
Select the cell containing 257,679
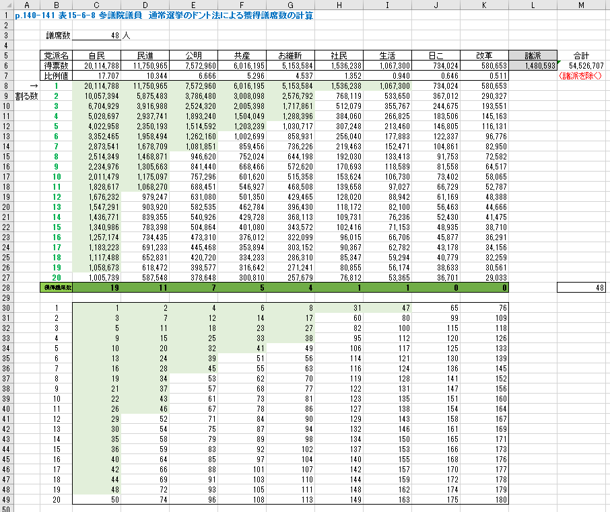click(x=290, y=278)
